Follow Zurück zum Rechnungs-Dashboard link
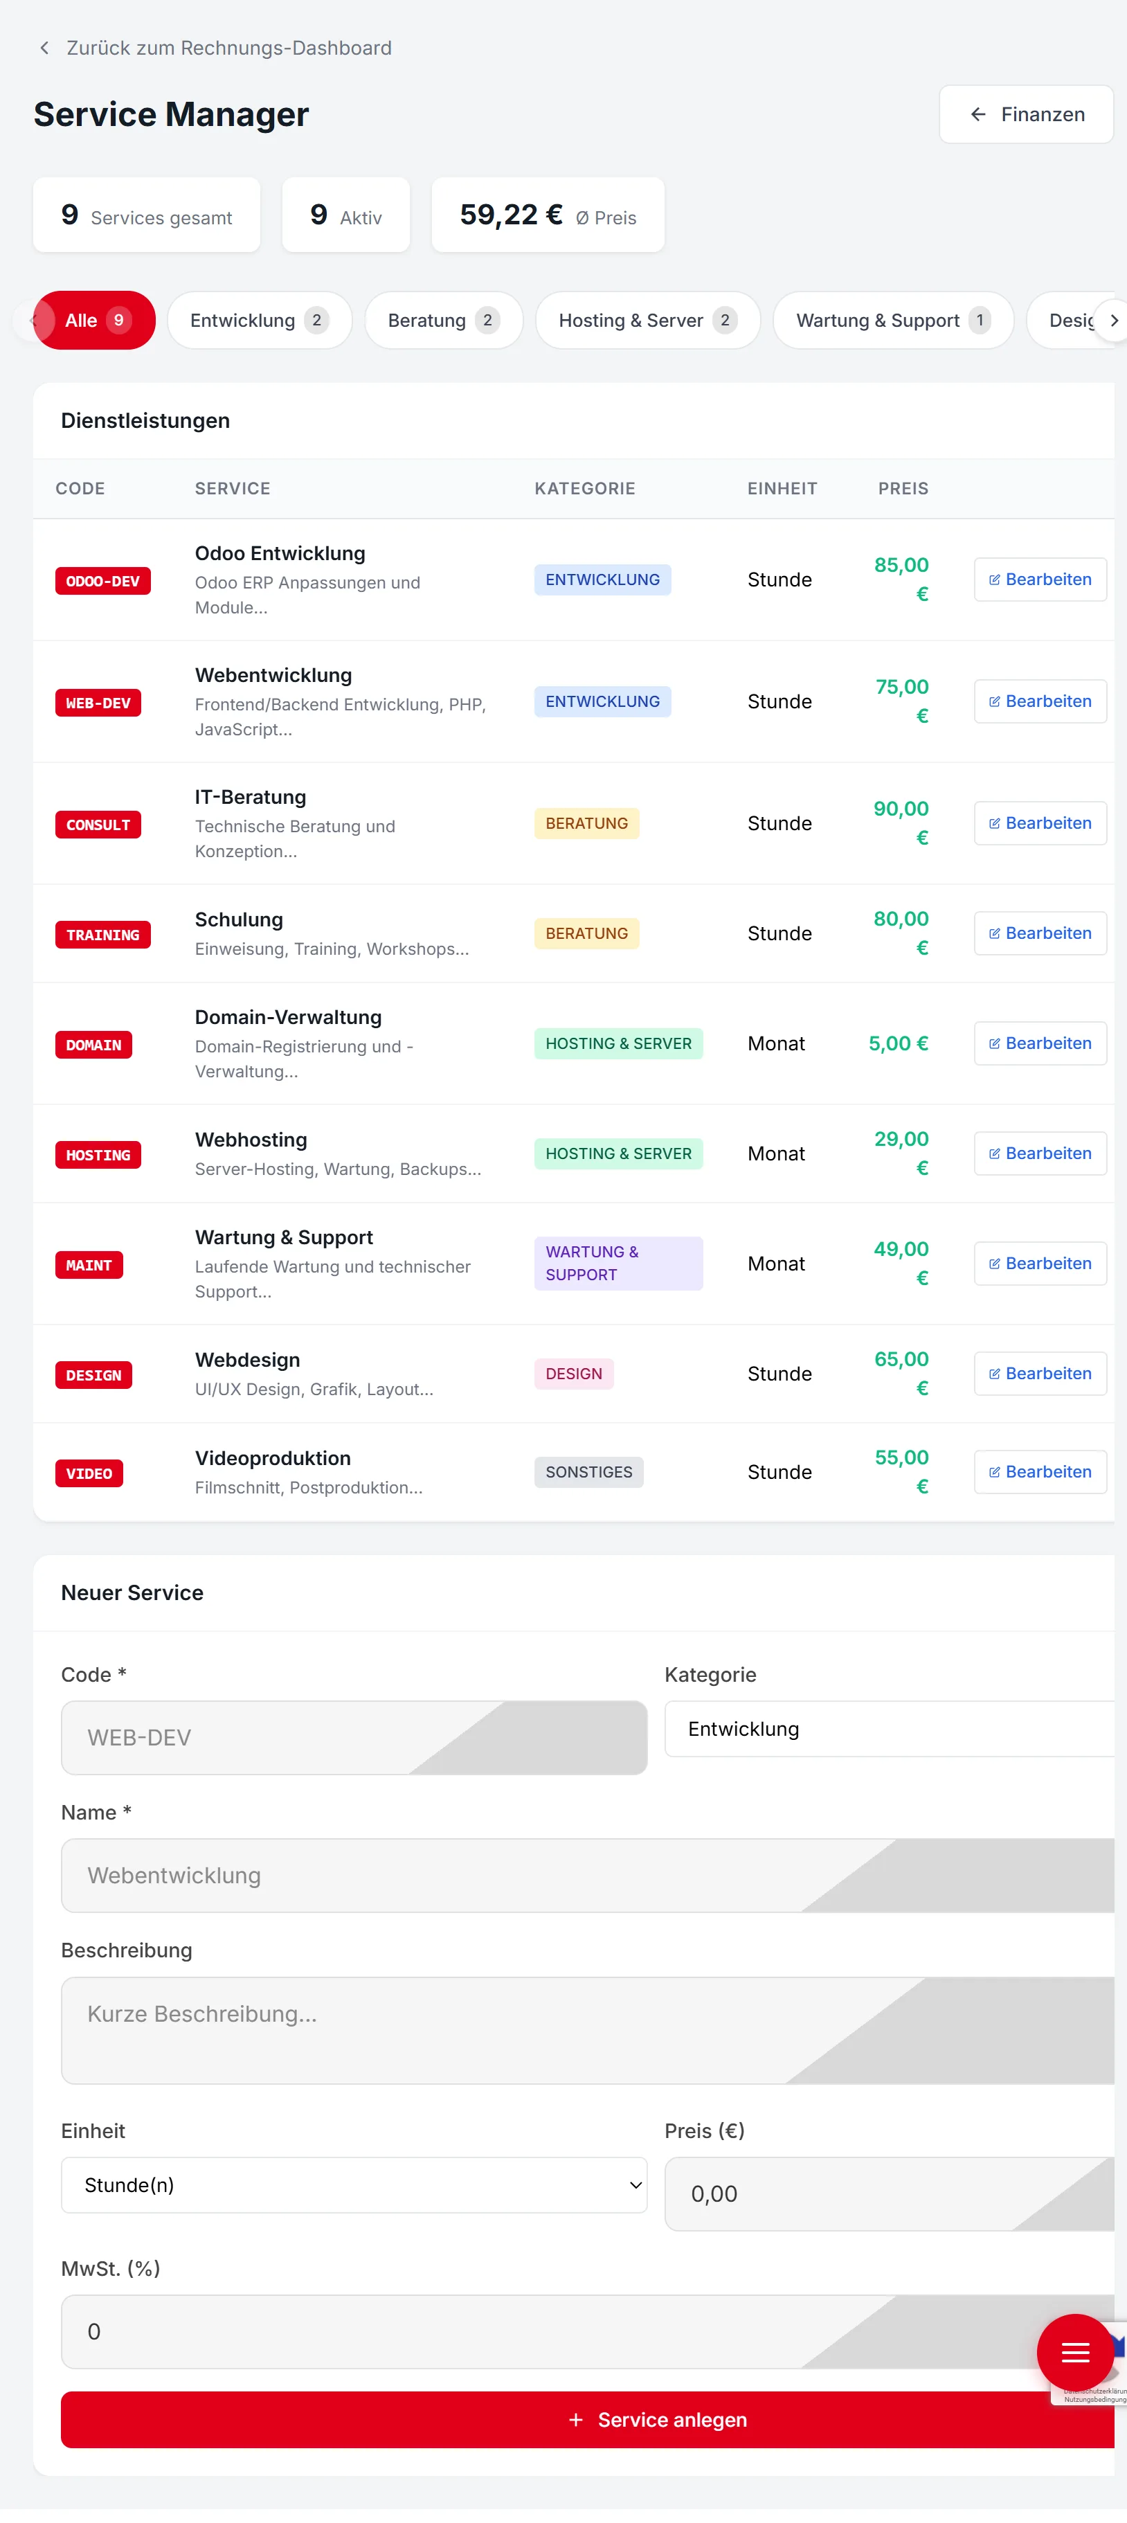1127x2523 pixels. [228, 48]
